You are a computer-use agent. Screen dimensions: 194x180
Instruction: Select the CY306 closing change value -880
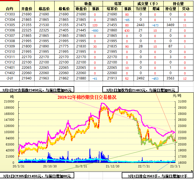(x=95, y=30)
